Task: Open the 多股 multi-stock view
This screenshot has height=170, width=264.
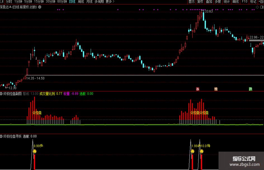Action: [218, 2]
